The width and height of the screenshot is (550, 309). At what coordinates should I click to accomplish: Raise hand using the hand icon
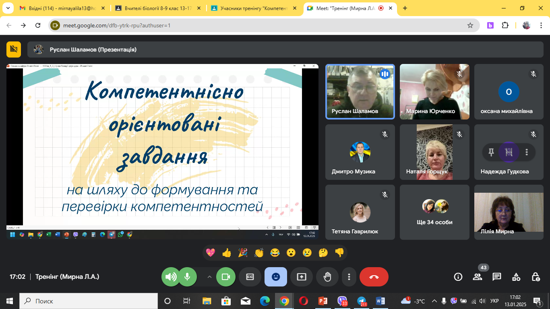(327, 277)
